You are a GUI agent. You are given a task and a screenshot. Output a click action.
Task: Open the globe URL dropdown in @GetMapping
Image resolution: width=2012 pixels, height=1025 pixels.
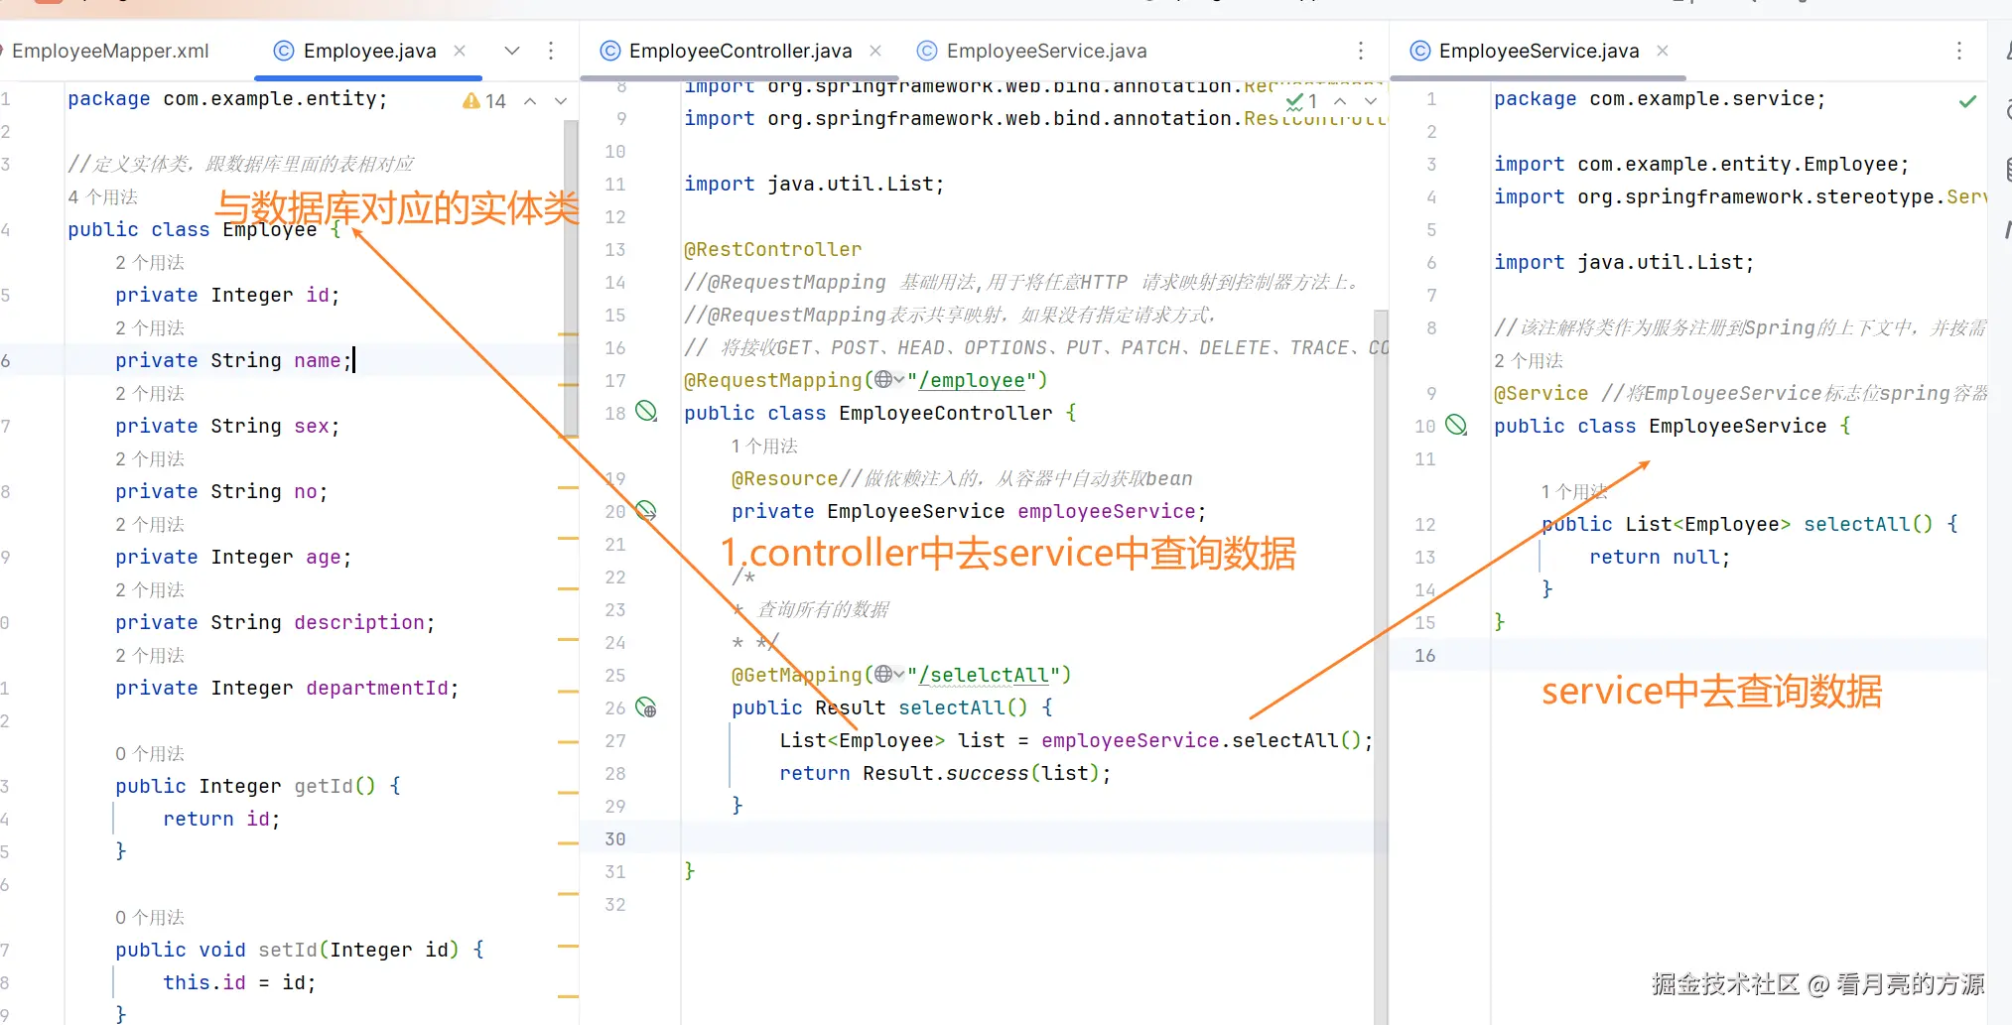click(x=889, y=675)
